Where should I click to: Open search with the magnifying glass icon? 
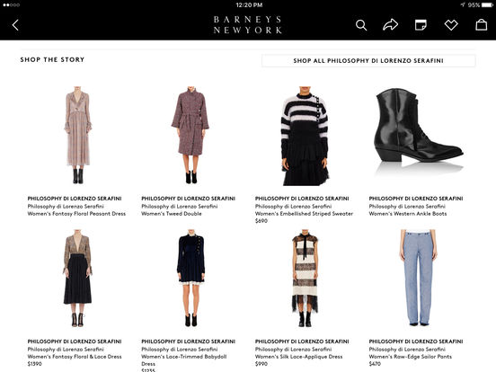point(361,25)
